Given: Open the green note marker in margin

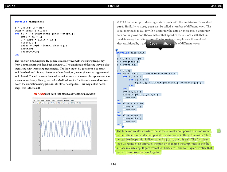Looking at the screenshot, I should click(219, 131).
